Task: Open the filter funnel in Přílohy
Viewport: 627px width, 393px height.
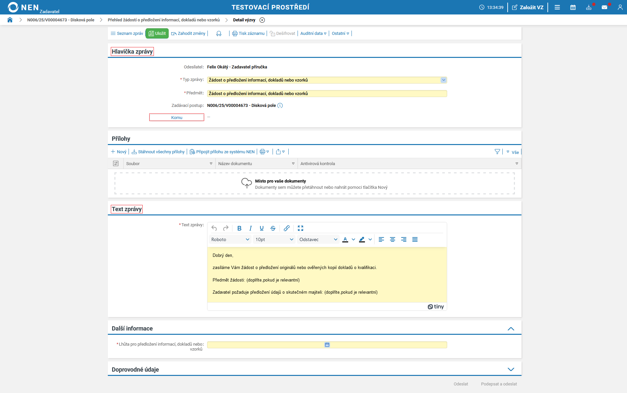Action: tap(497, 152)
